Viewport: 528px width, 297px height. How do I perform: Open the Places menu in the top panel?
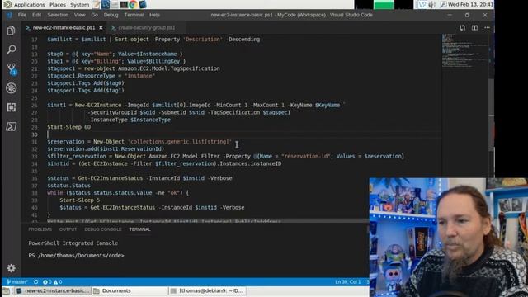point(58,4)
